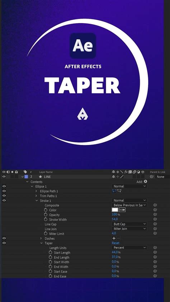
Task: Toggle the Color property stopwatch
Action: point(46,210)
